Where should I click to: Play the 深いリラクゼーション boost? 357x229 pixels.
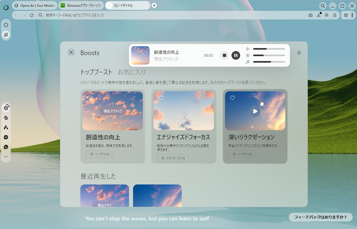pyautogui.click(x=255, y=111)
